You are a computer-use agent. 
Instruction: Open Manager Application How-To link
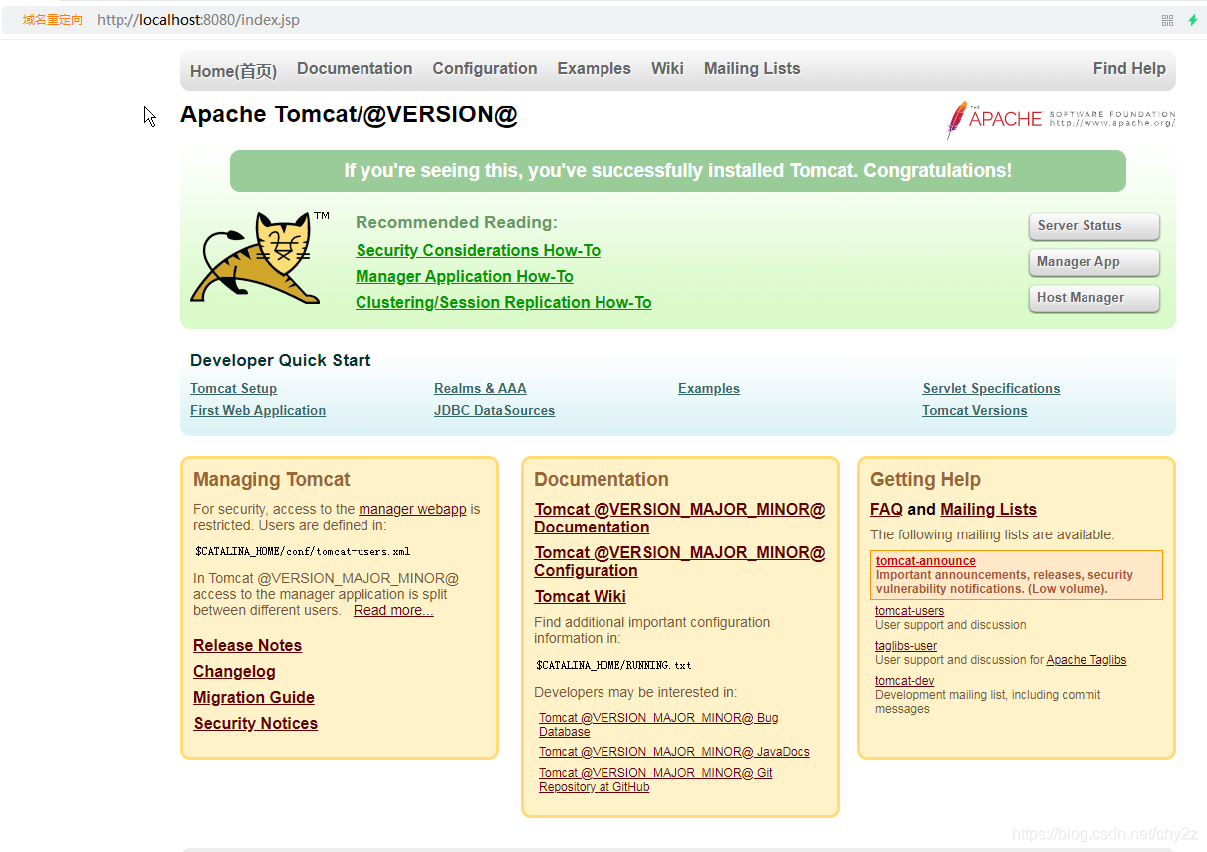pyautogui.click(x=464, y=276)
